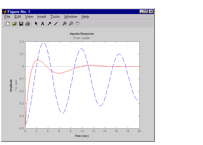The width and height of the screenshot is (203, 145).
Task: Save the figure using the floppy disk icon
Action: tap(21, 24)
